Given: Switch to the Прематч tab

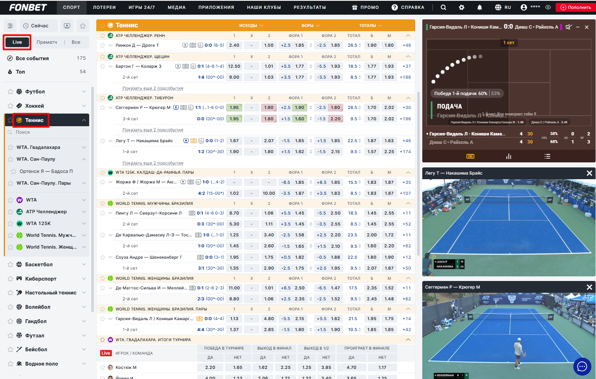Looking at the screenshot, I should [x=47, y=42].
